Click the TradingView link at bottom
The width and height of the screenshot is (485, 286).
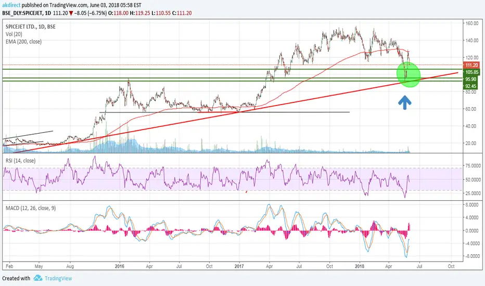coord(58,278)
